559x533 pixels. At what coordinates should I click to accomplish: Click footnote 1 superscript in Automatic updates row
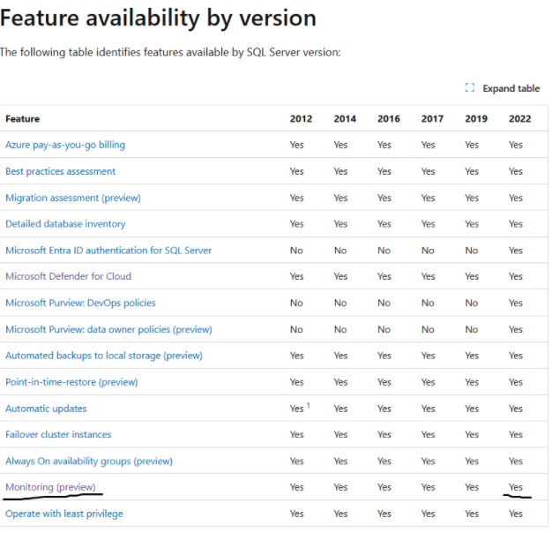[x=309, y=405]
